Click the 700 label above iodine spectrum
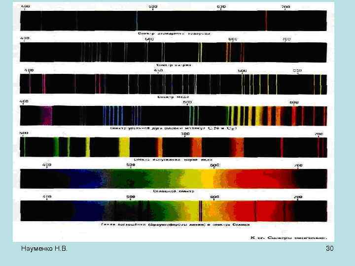355x266 pixels. coord(319,134)
